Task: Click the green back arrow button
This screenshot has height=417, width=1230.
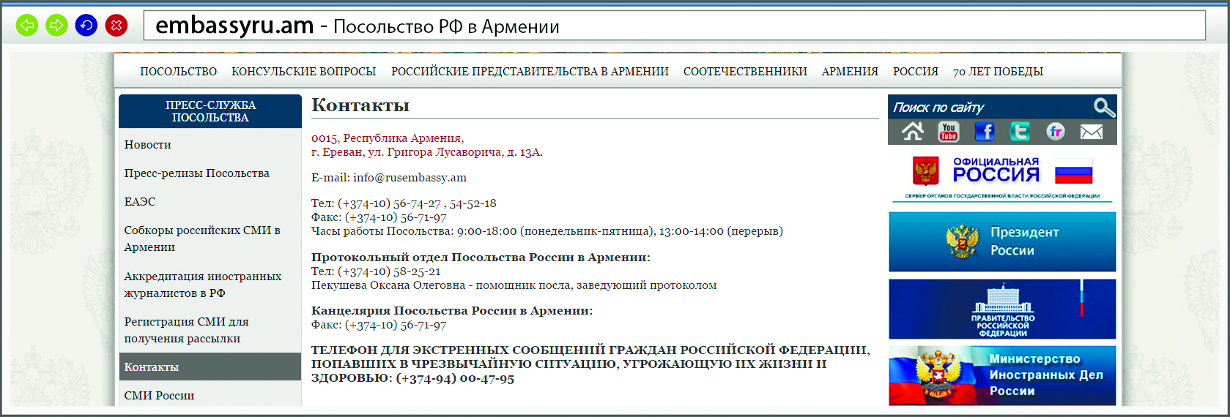Action: (x=27, y=26)
